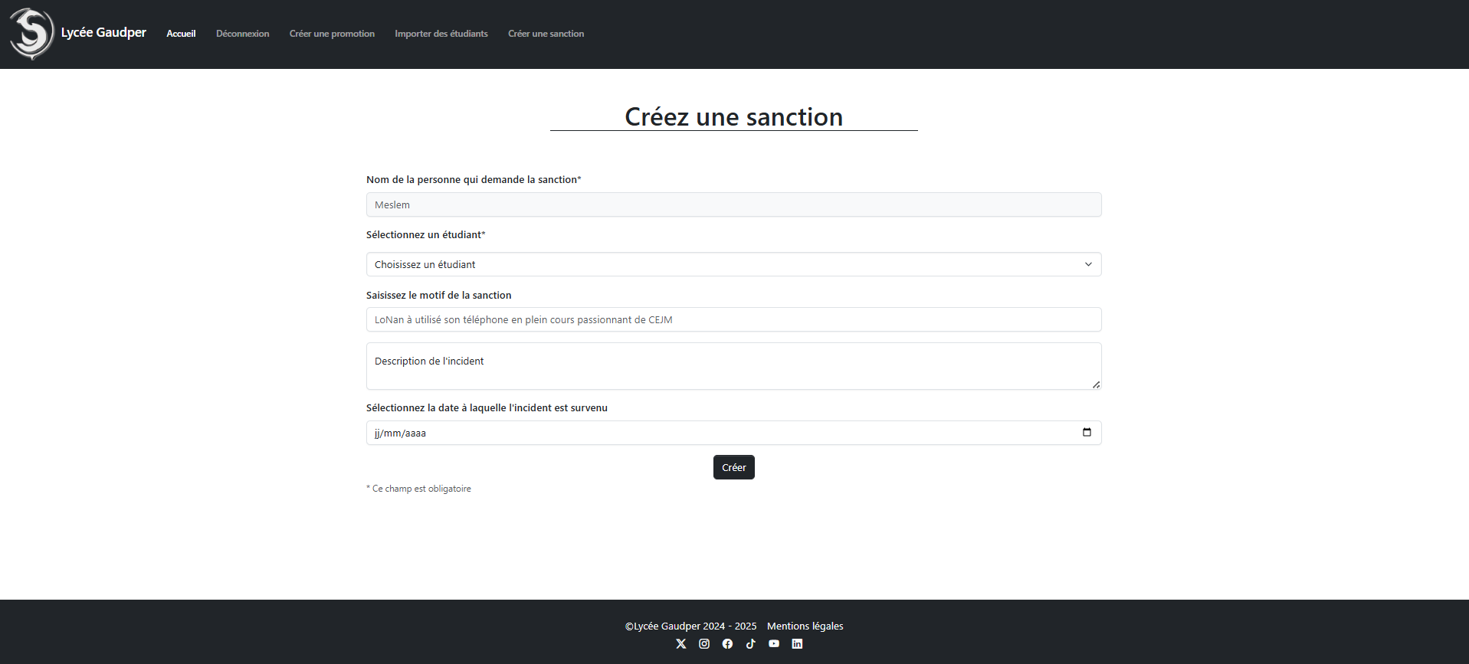The image size is (1469, 664).
Task: Follow the 'Mentions légales' link
Action: coord(805,626)
